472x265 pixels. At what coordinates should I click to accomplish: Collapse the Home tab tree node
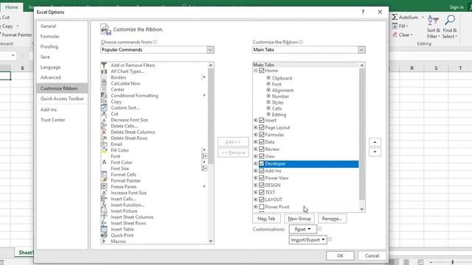pos(256,71)
